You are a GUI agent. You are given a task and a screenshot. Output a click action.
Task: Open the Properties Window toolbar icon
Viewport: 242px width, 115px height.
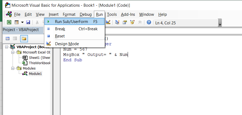124,22
